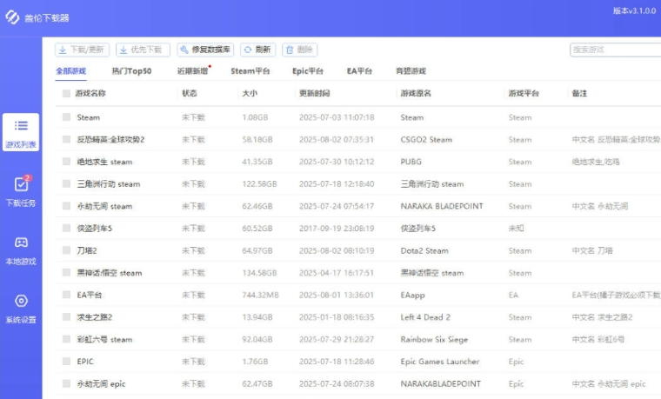Open 下载任务 with the badge
Viewport: 661px width, 399px height.
coord(21,191)
